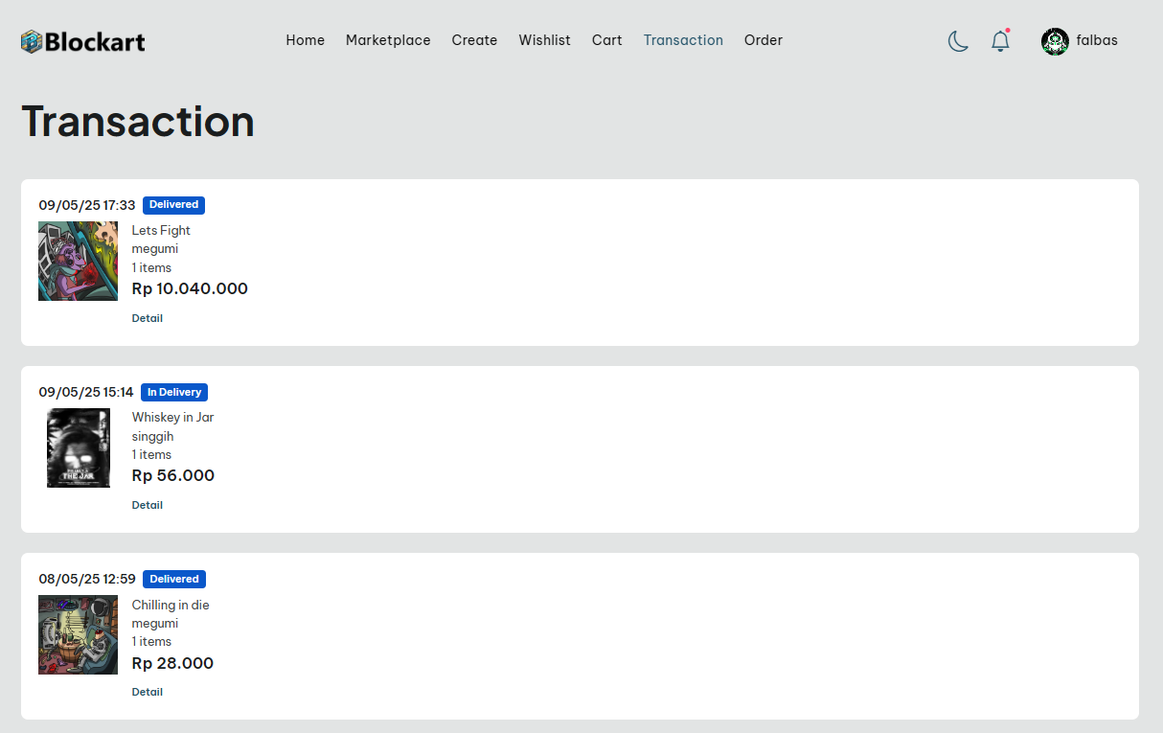Go to the Home page
The width and height of the screenshot is (1163, 733).
pyautogui.click(x=305, y=40)
